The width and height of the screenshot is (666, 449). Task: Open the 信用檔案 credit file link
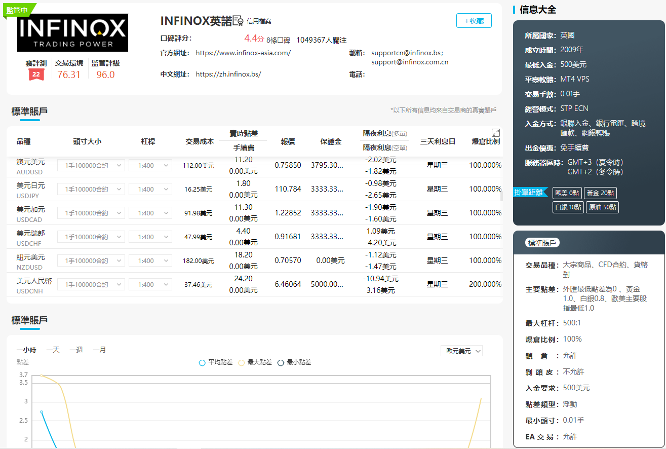click(259, 21)
